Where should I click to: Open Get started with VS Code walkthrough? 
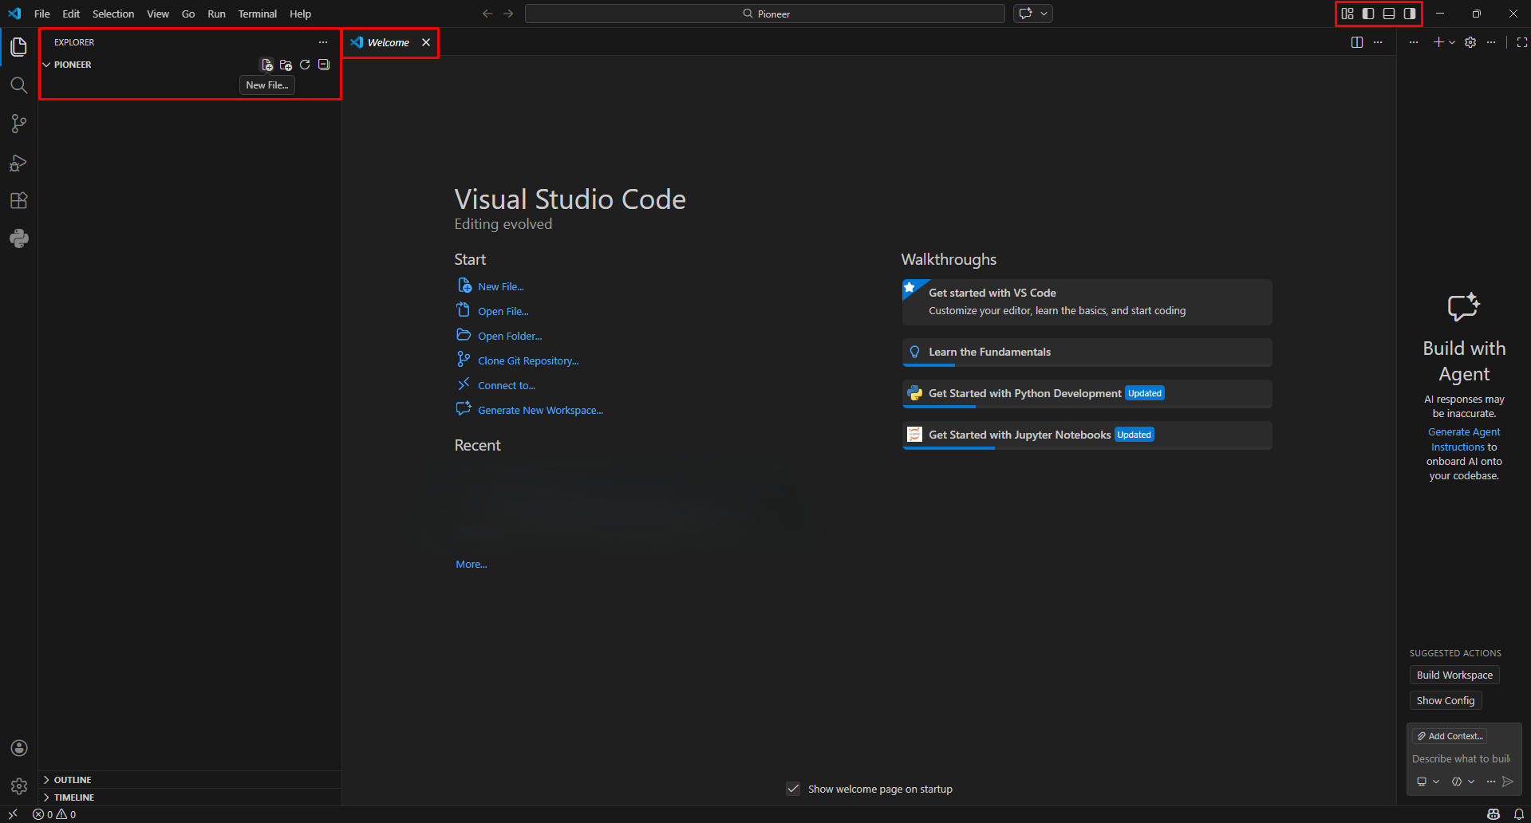pos(1087,301)
